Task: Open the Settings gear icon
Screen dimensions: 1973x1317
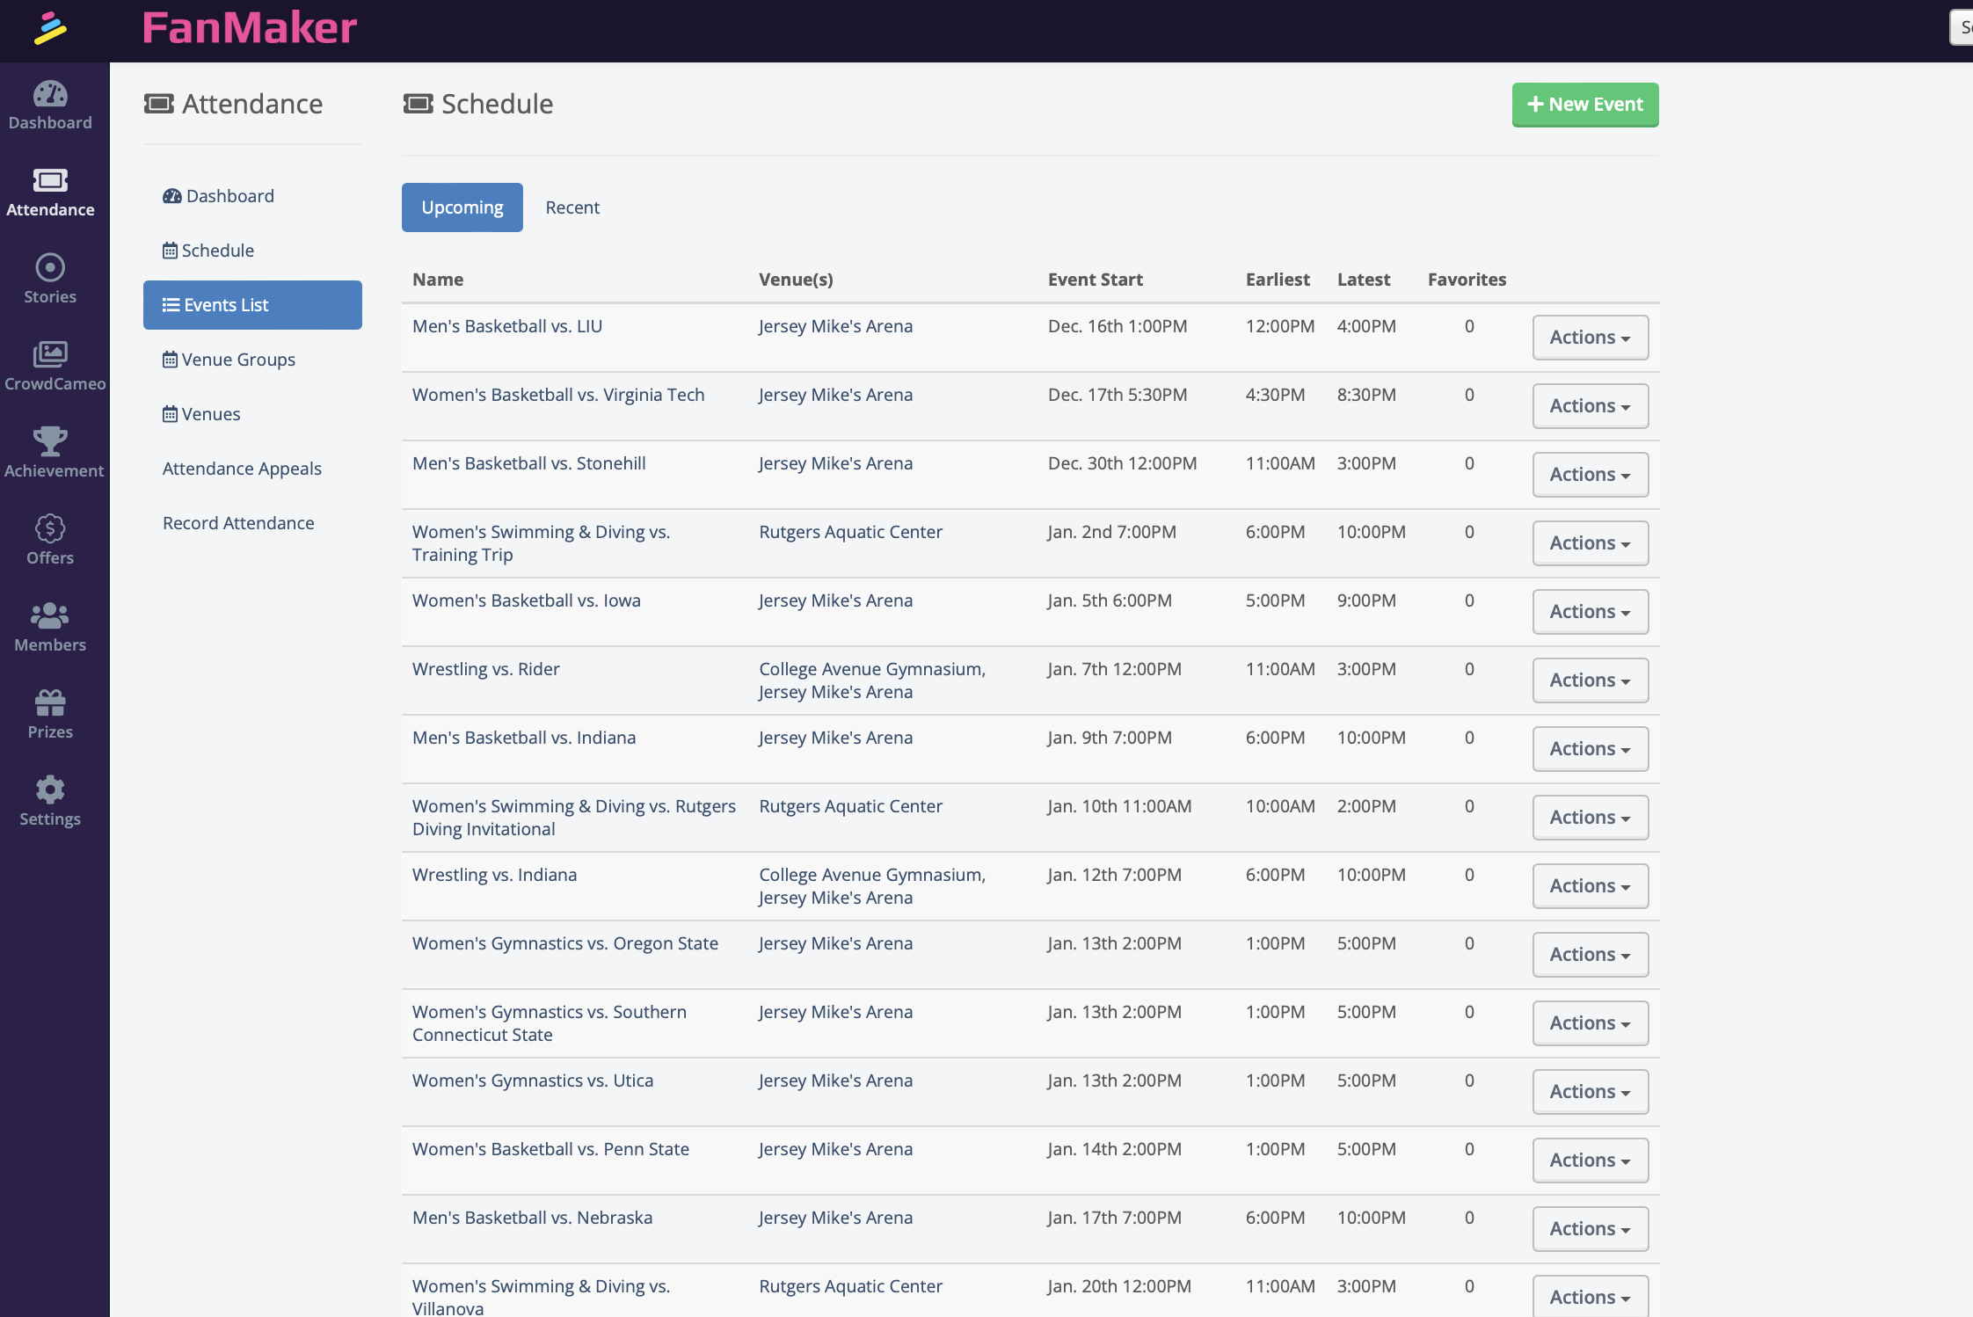Action: point(50,789)
